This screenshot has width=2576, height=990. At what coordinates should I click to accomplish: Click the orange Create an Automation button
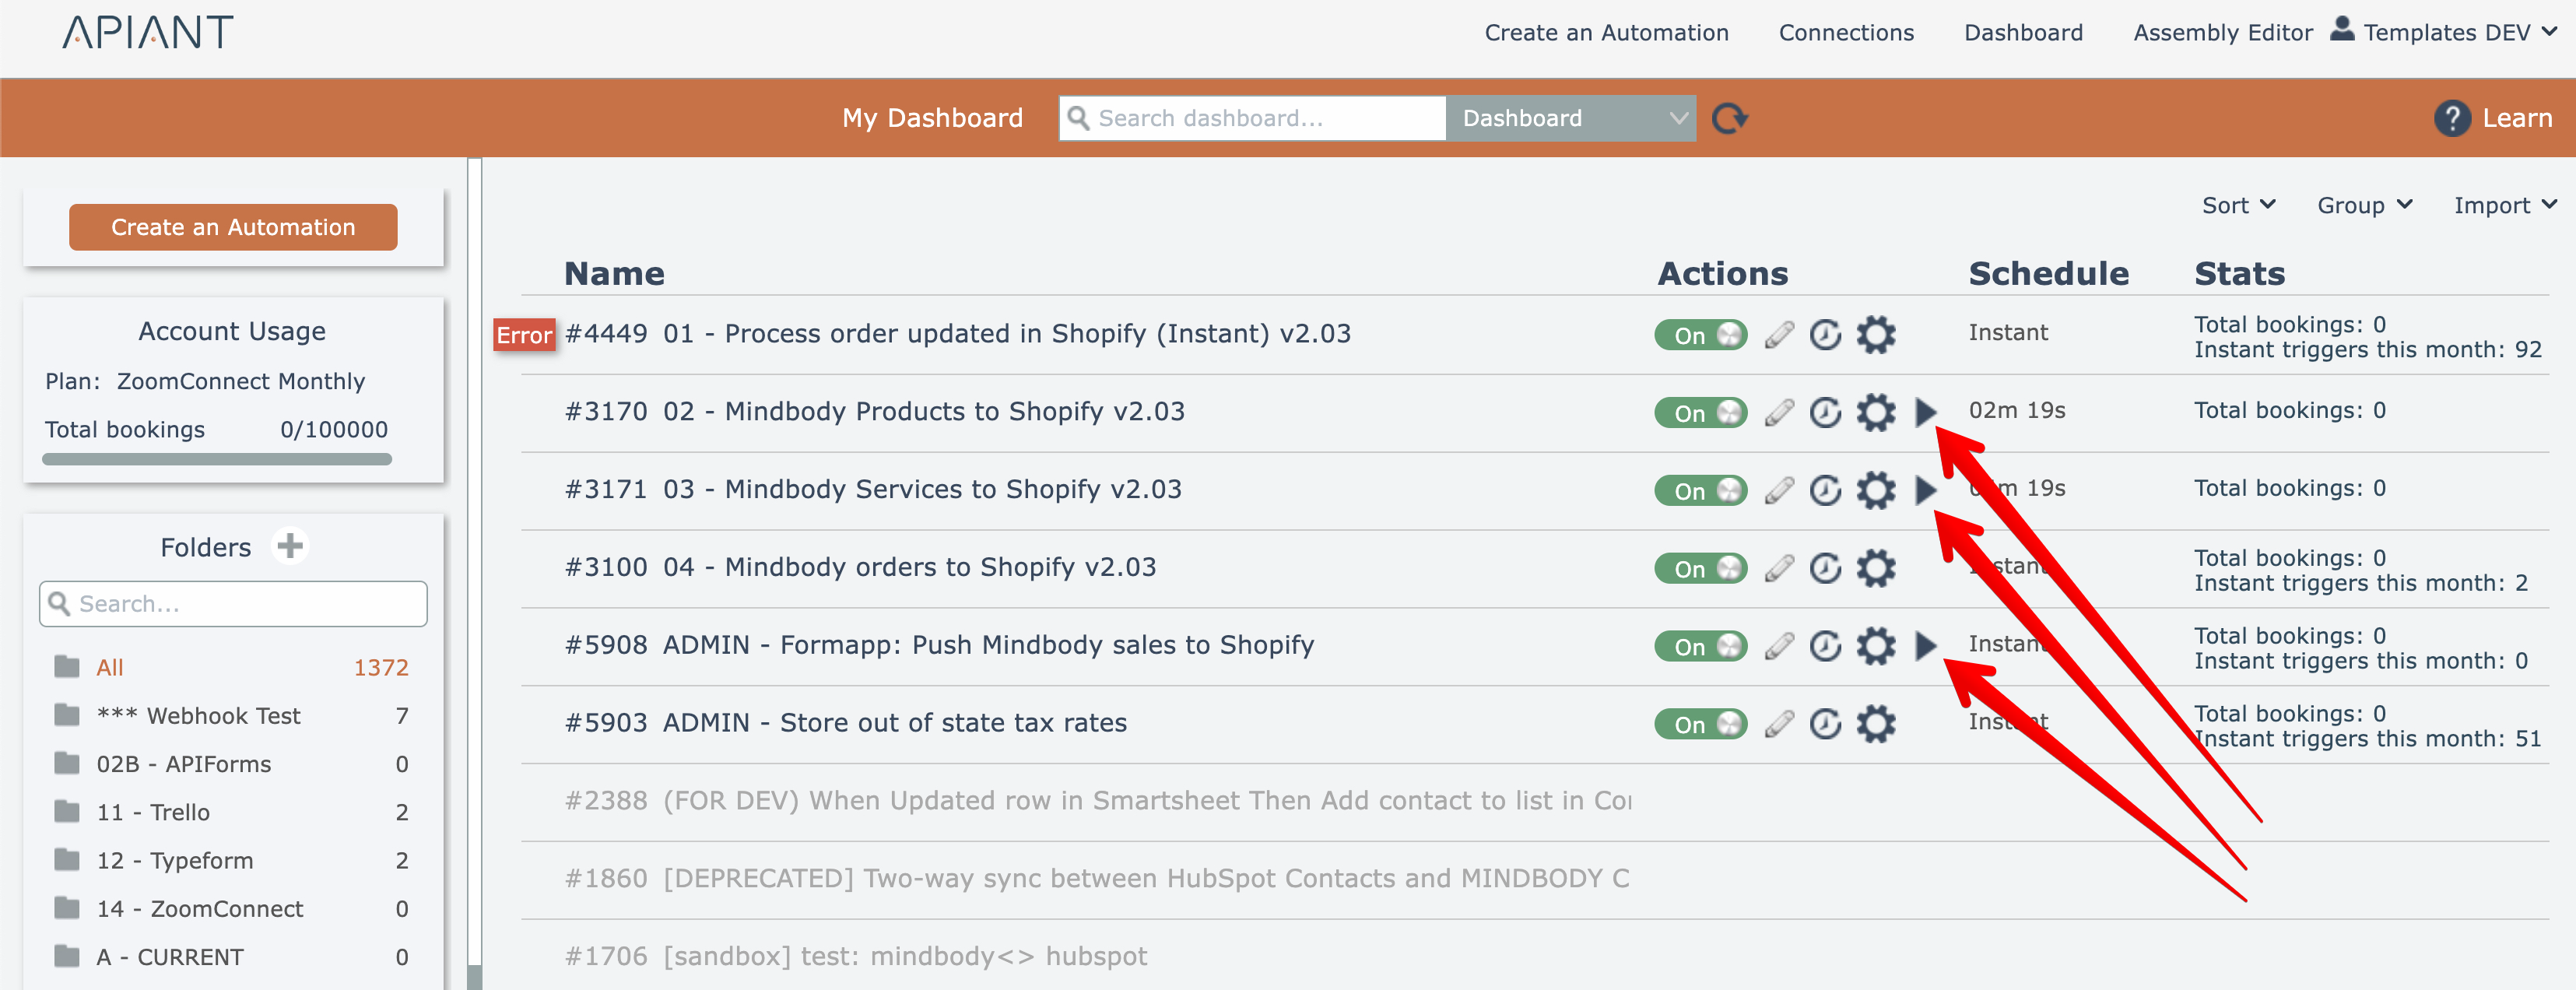coord(233,228)
